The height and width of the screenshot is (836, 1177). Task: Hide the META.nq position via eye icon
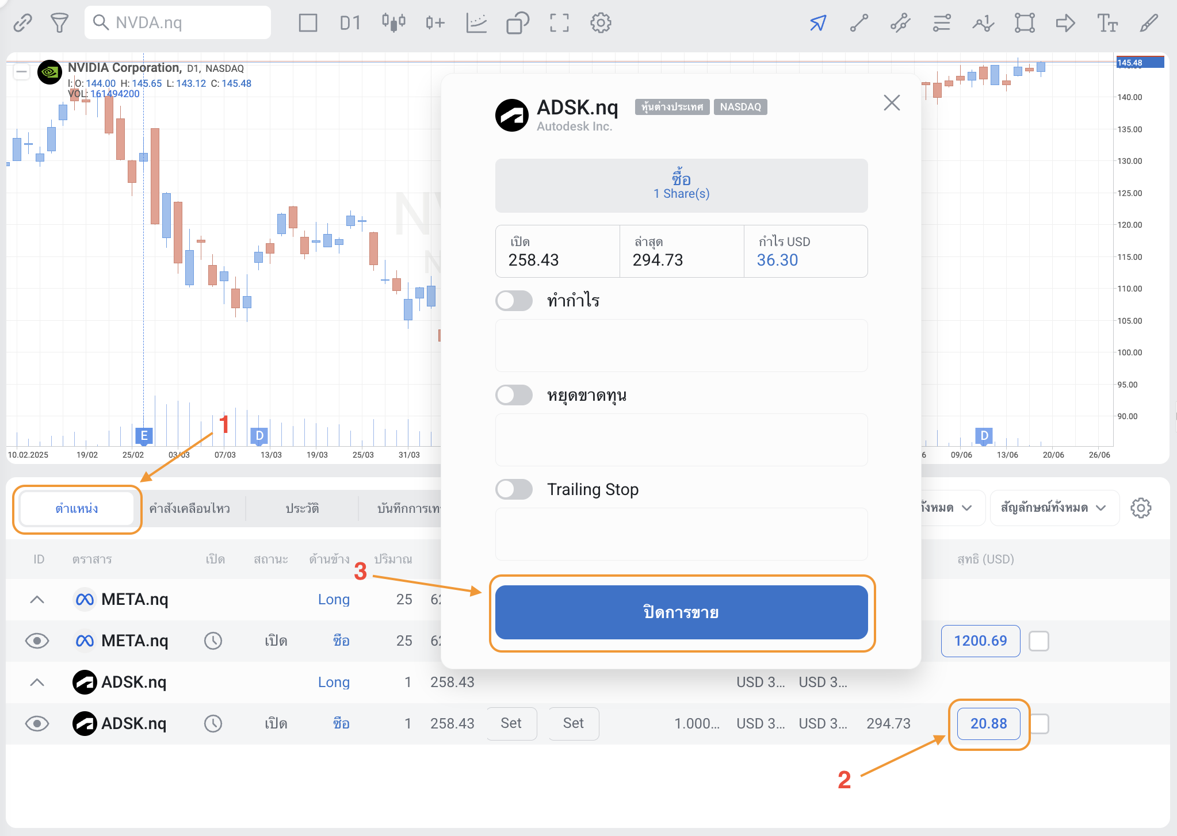(x=37, y=641)
